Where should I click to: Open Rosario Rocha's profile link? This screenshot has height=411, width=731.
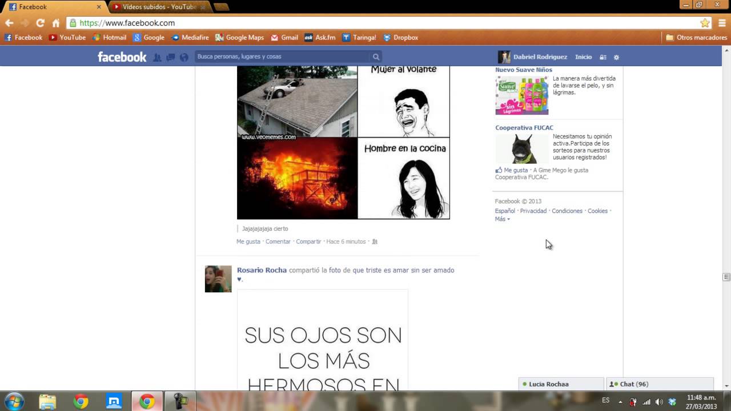point(262,270)
